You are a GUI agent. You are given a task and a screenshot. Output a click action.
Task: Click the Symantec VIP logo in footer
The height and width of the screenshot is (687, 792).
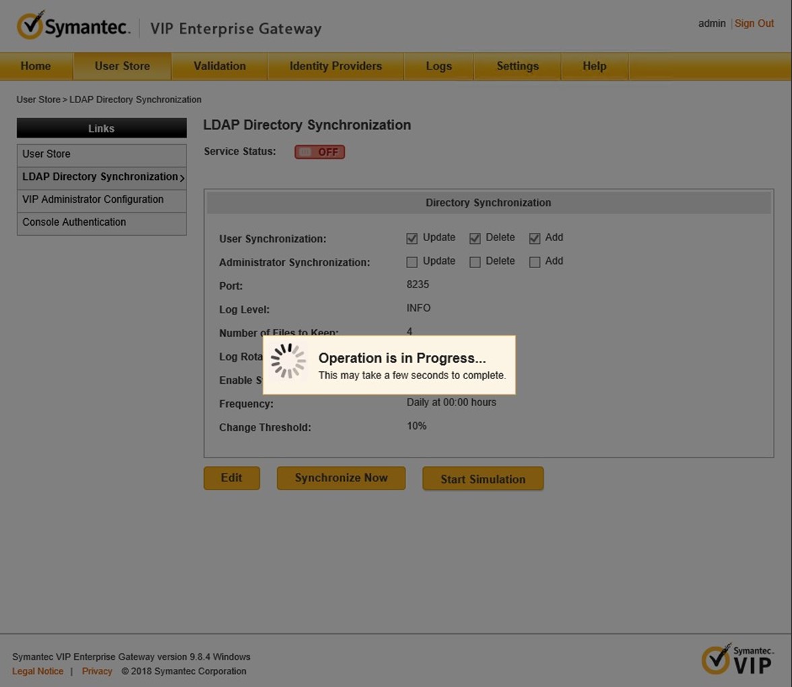click(x=737, y=659)
